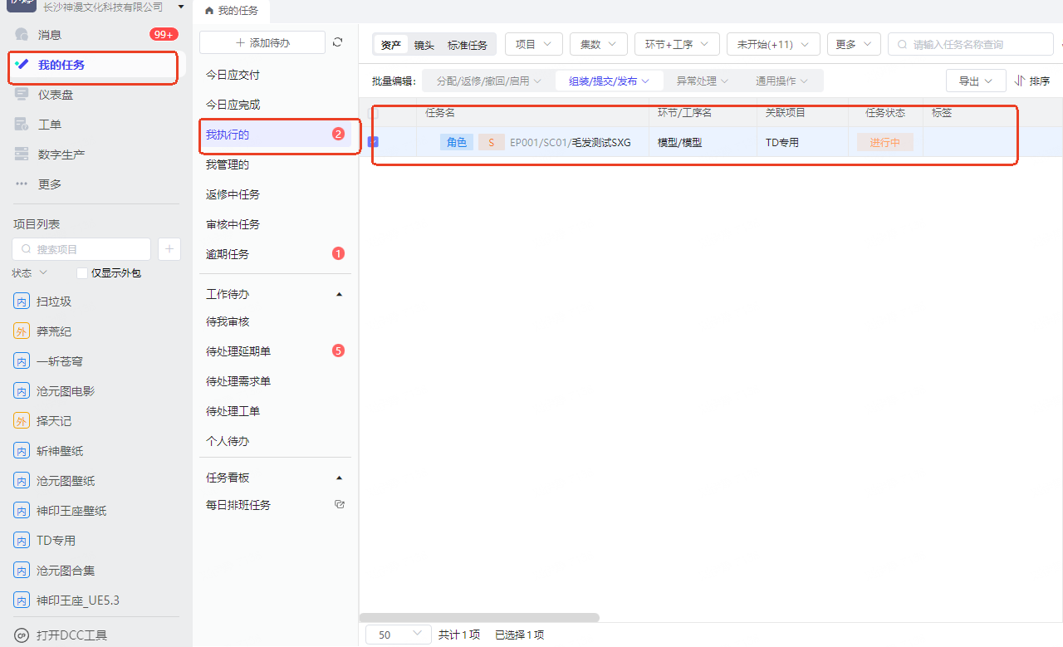Collapse the 工作待办 section
The height and width of the screenshot is (647, 1063).
(x=338, y=295)
